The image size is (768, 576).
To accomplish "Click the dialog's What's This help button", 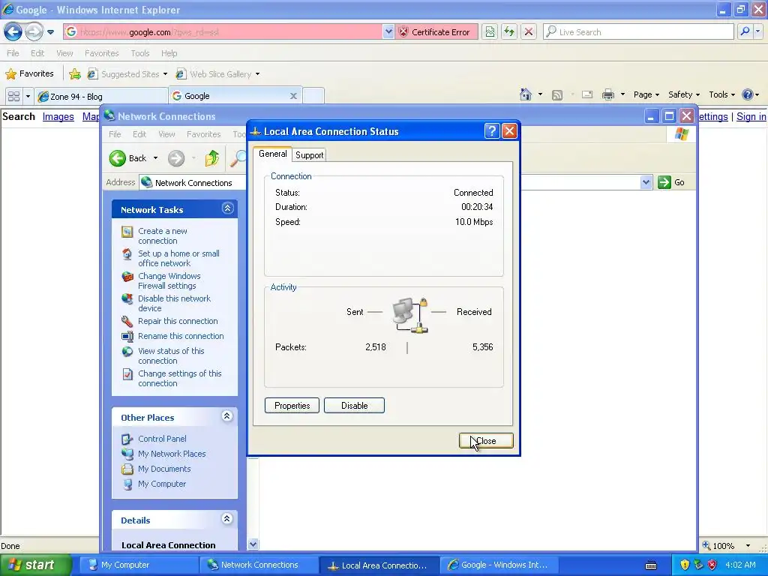I will (x=492, y=130).
